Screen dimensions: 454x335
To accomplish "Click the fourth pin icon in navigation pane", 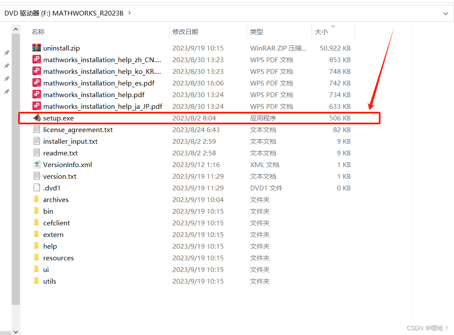I will point(6,92).
